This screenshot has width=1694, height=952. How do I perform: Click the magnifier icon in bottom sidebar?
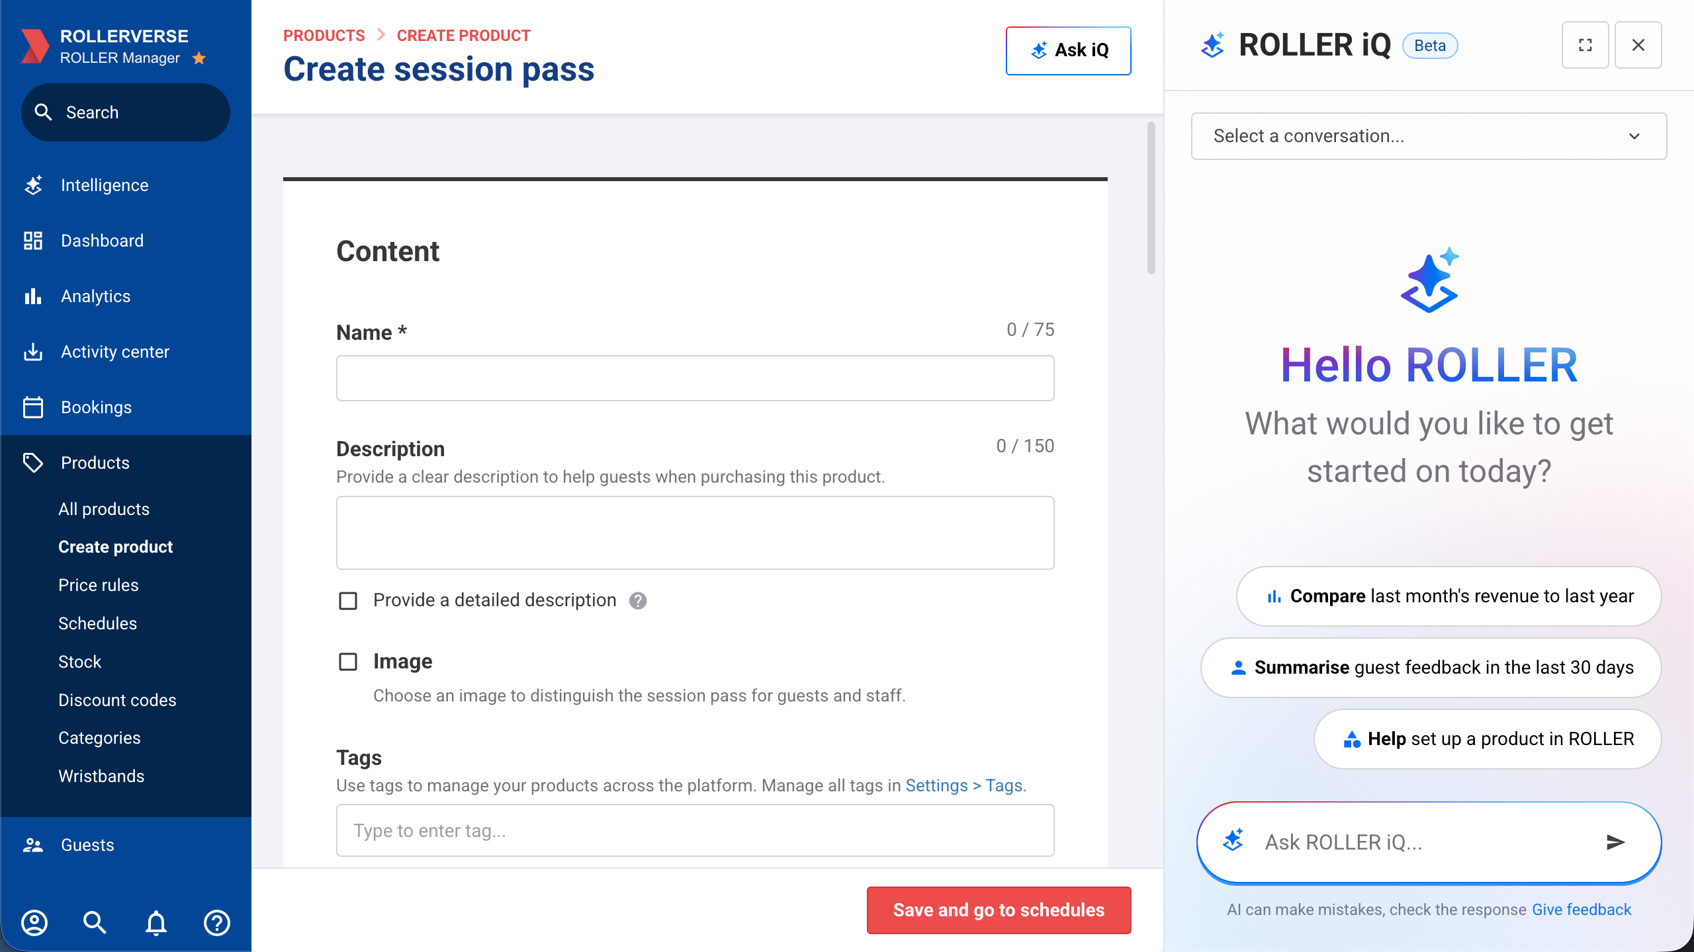tap(95, 922)
